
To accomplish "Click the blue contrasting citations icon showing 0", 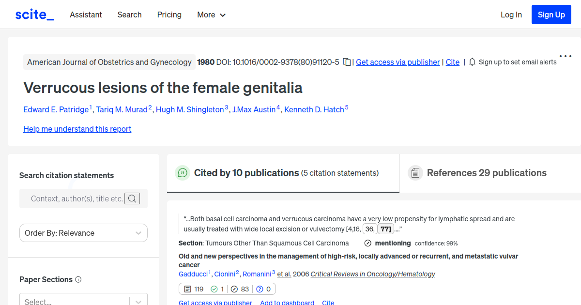I will (x=260, y=289).
